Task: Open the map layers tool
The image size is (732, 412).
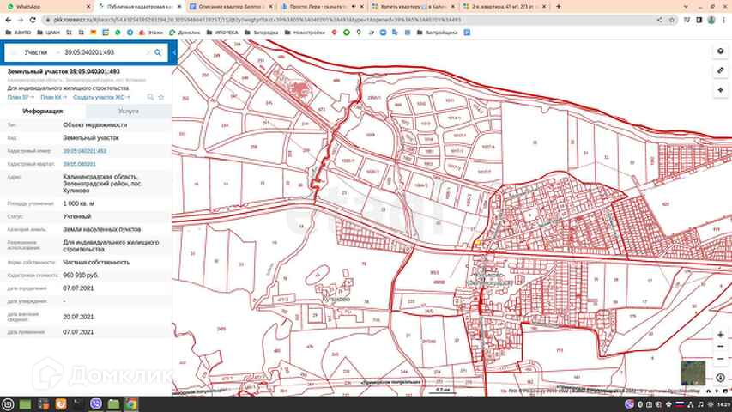Action: [x=721, y=51]
